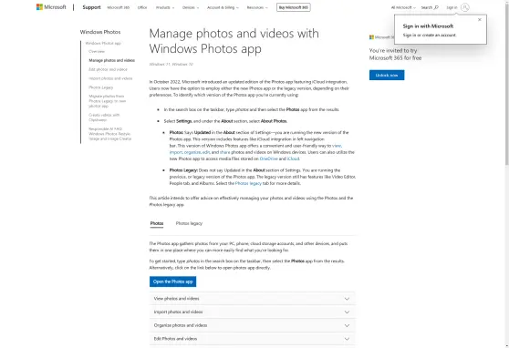Click the Sign in link in header
This screenshot has height=348, width=509.
[452, 7]
